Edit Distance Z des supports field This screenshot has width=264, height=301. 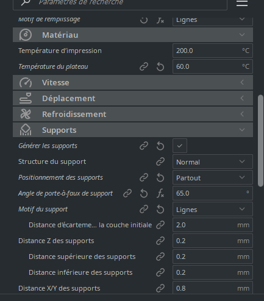[x=213, y=241]
